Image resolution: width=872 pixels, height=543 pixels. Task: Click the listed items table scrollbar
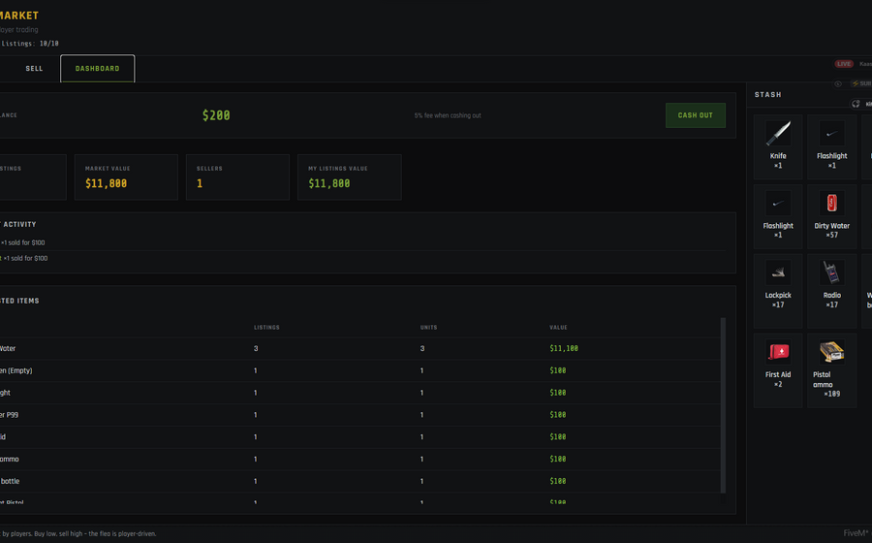pyautogui.click(x=723, y=405)
